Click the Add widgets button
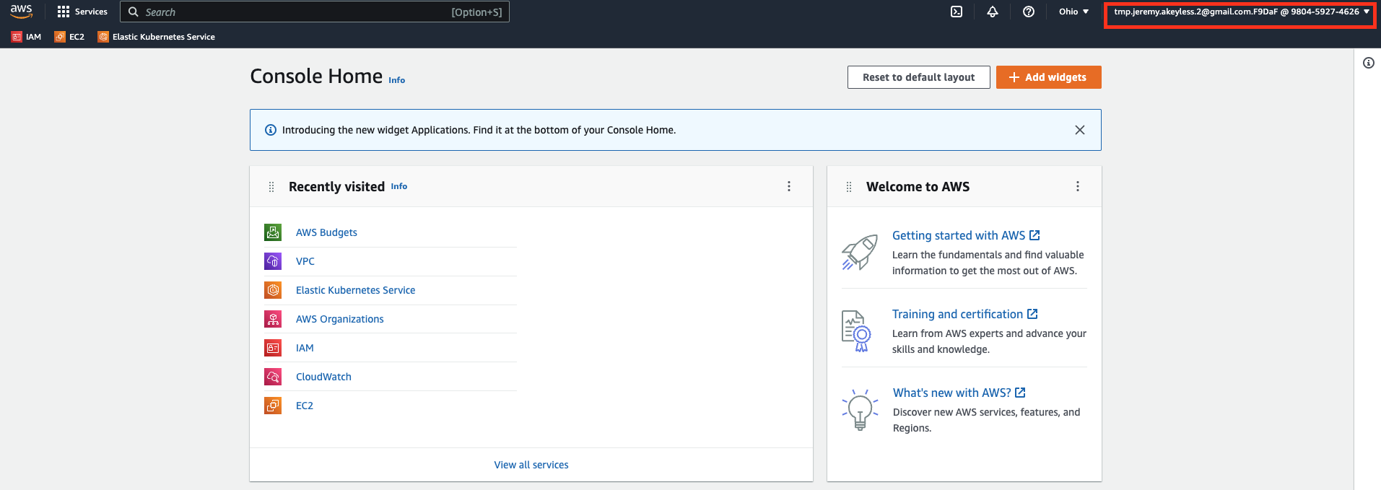The width and height of the screenshot is (1381, 490). point(1048,77)
